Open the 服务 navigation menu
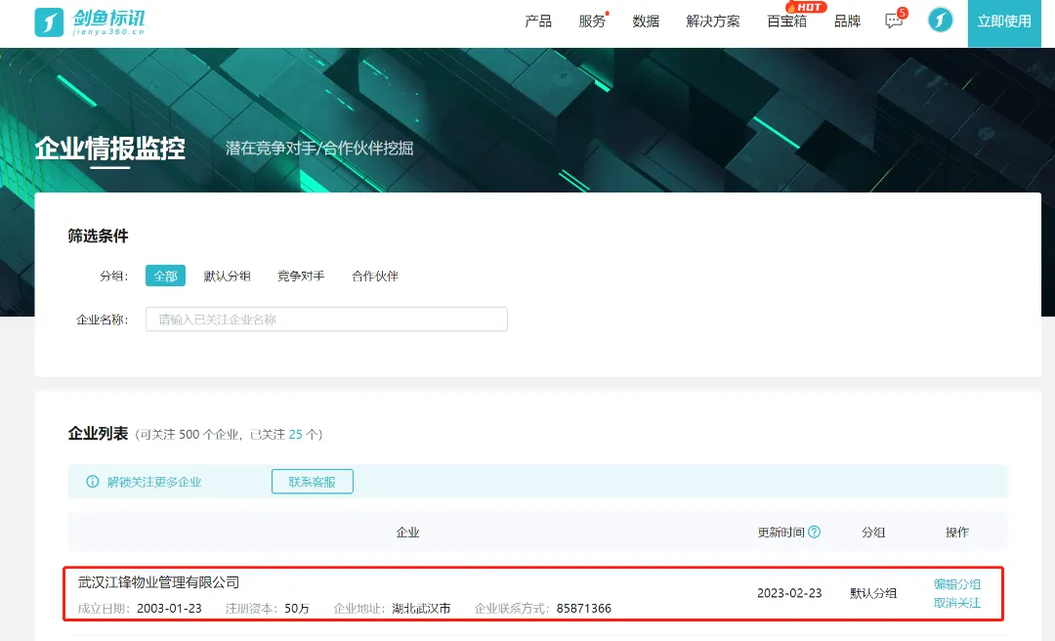 [592, 21]
